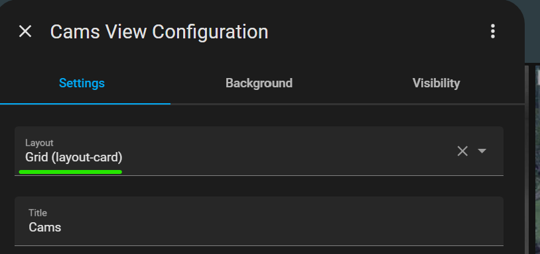Place cursor in the Cams title text
540x254 pixels.
pos(44,228)
